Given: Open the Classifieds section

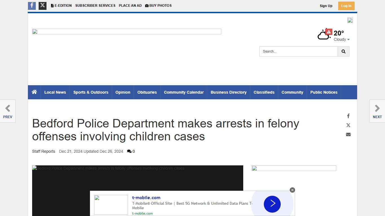Looking at the screenshot, I should point(264,92).
